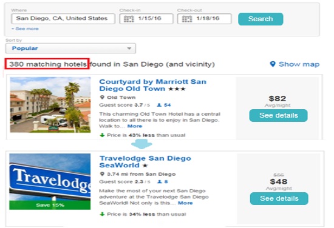This screenshot has width=334, height=228.
Task: Click the San Diego destination input field
Action: (63, 19)
